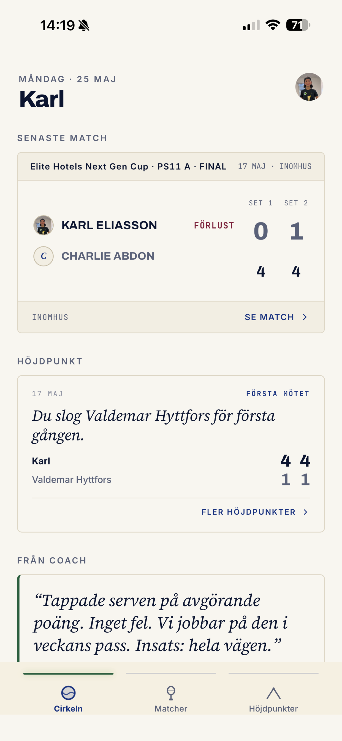Tap the Höjdpunkter peak icon

coord(273,693)
